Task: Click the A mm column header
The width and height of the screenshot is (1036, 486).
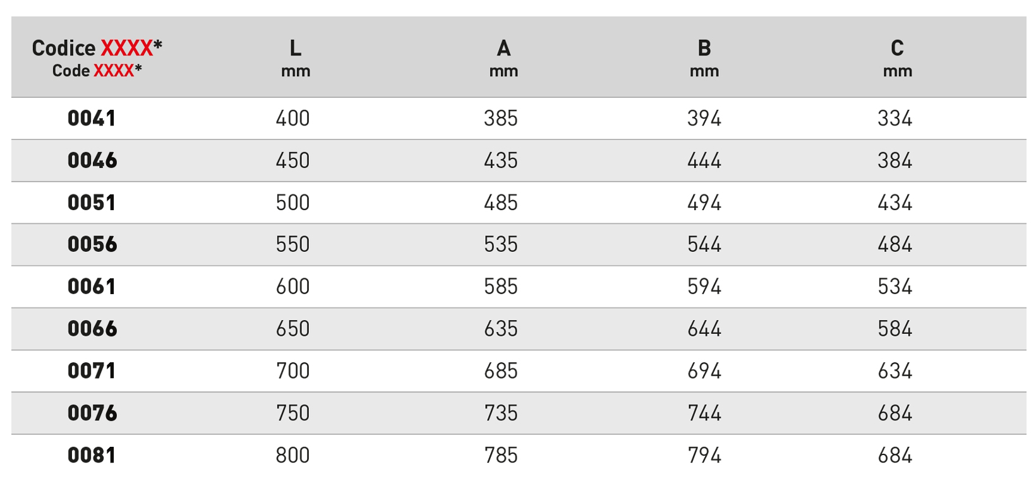Action: (503, 57)
